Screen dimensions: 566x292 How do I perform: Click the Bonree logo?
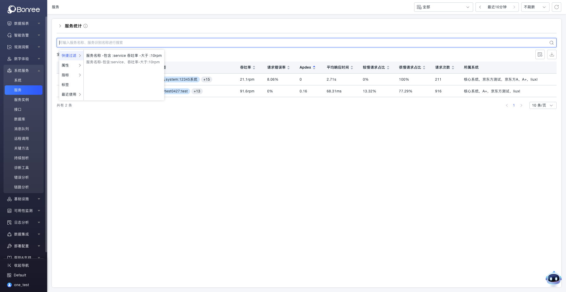click(24, 9)
